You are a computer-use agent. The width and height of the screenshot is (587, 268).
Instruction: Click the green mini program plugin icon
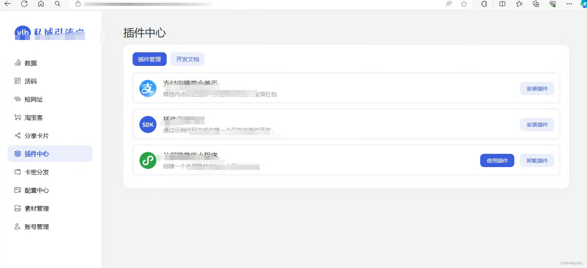tap(148, 160)
